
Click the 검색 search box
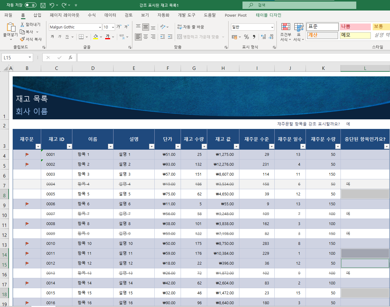(299, 5)
